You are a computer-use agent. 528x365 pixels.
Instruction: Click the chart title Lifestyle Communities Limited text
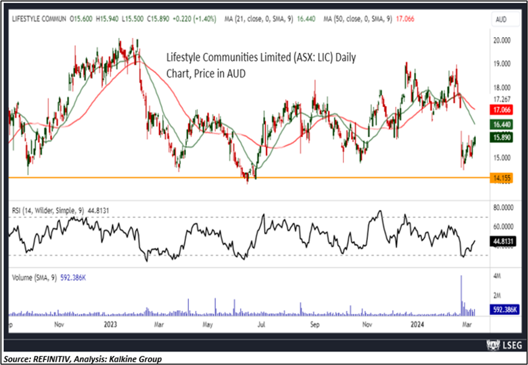261,65
